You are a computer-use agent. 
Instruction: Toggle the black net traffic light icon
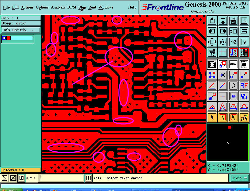click(x=244, y=53)
